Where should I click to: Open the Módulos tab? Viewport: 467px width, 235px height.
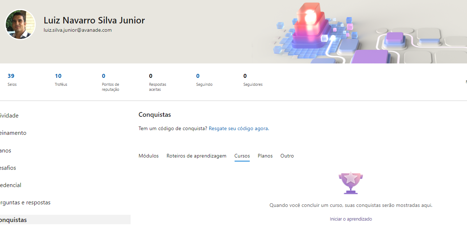point(149,156)
